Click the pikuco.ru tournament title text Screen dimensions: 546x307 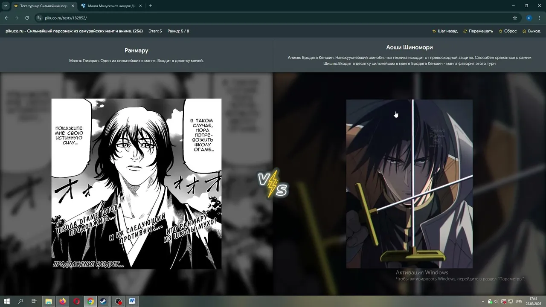74,31
